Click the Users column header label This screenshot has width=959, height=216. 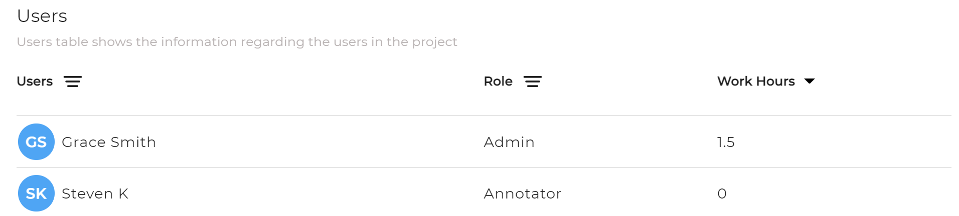point(35,81)
